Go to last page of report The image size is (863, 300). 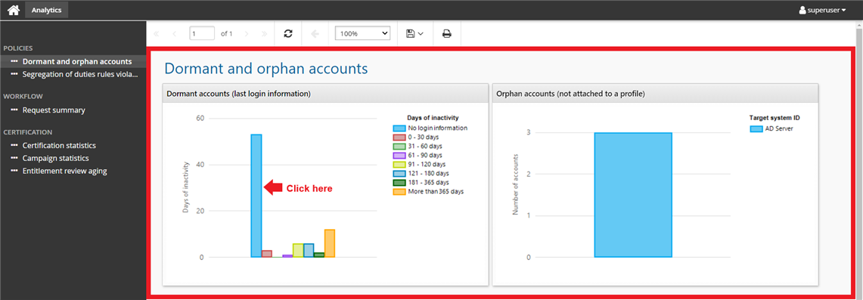click(264, 33)
